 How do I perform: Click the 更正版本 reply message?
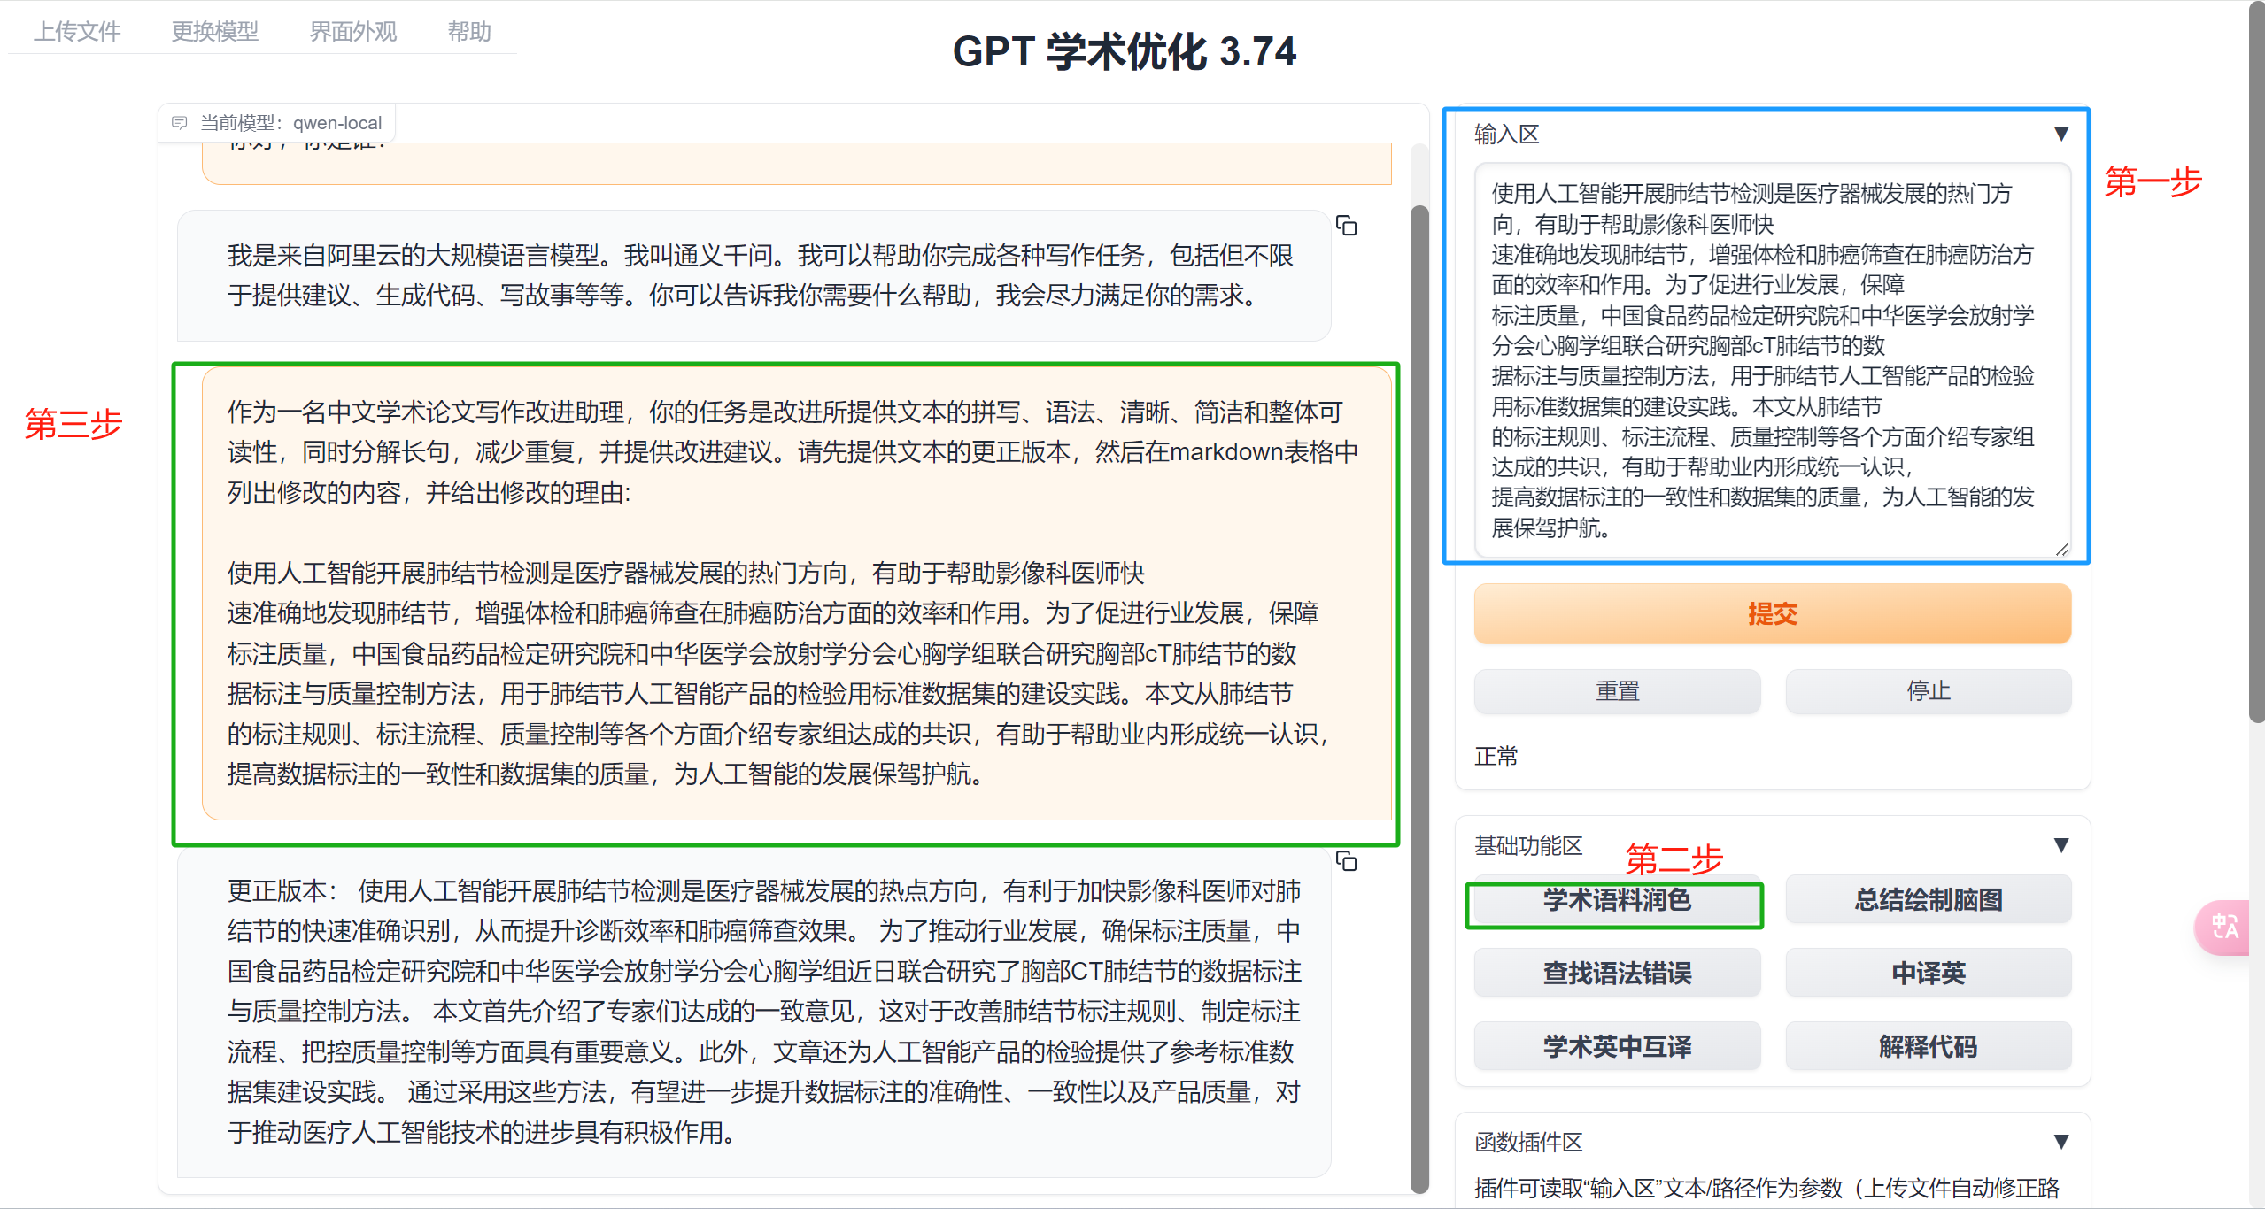754,1012
